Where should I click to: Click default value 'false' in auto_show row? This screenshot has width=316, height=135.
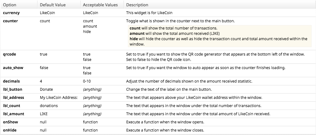coord(44,68)
